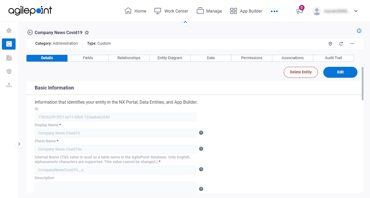Show help for Description

(x=201, y=189)
